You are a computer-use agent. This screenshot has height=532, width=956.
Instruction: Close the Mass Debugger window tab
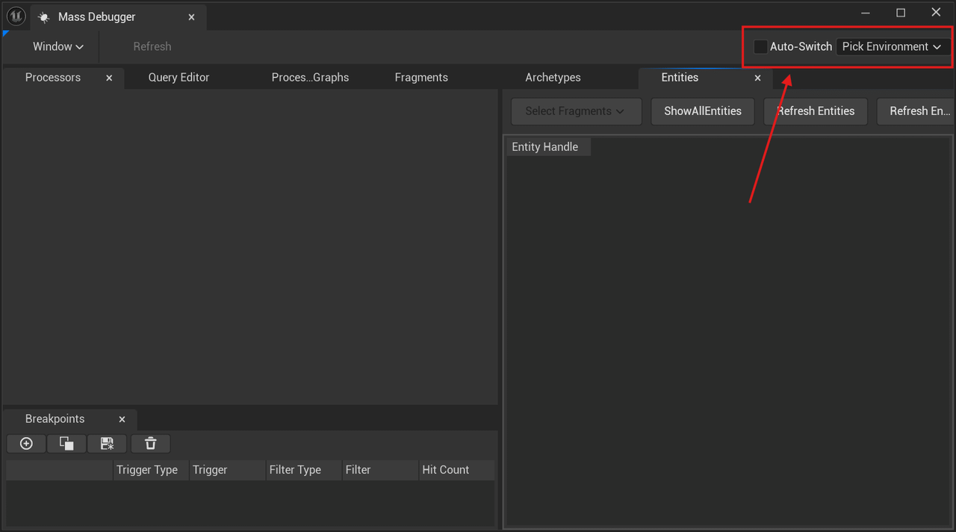coord(191,17)
